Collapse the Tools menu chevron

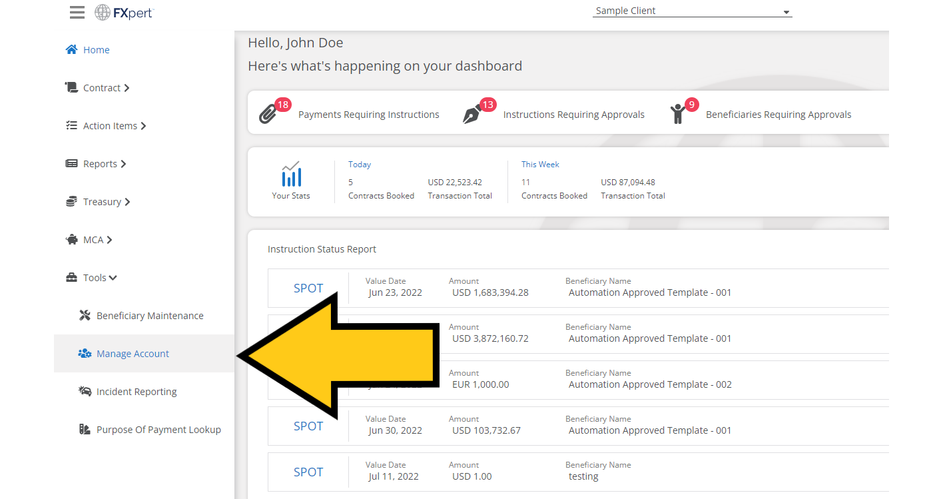point(113,278)
